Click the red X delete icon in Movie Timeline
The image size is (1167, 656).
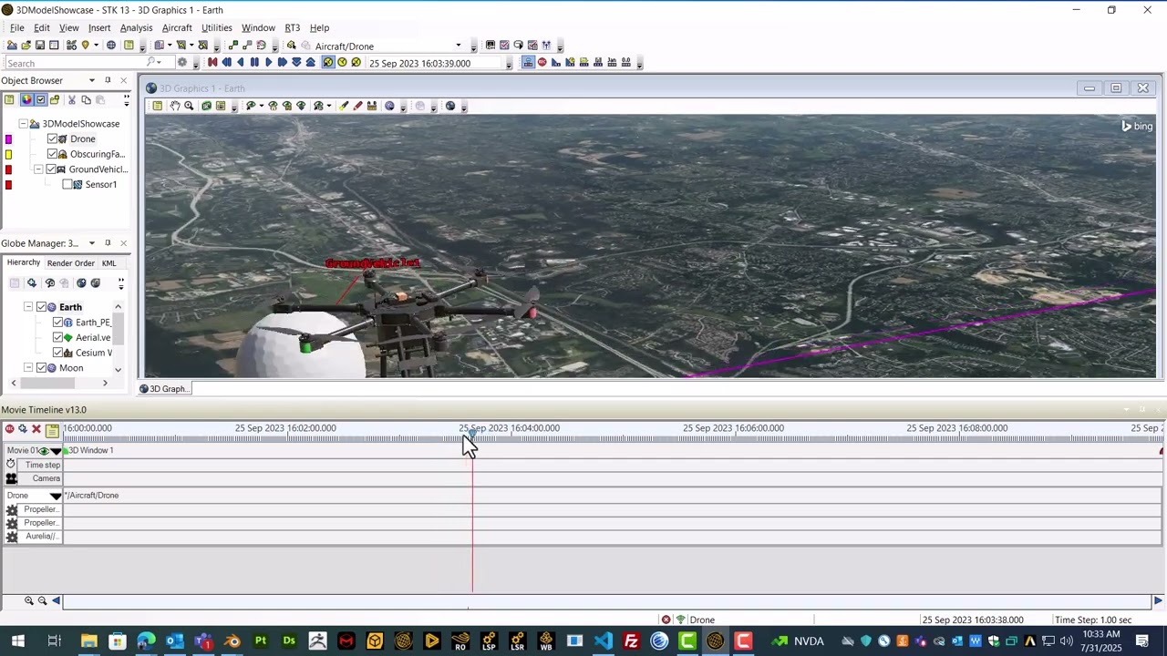tap(36, 429)
